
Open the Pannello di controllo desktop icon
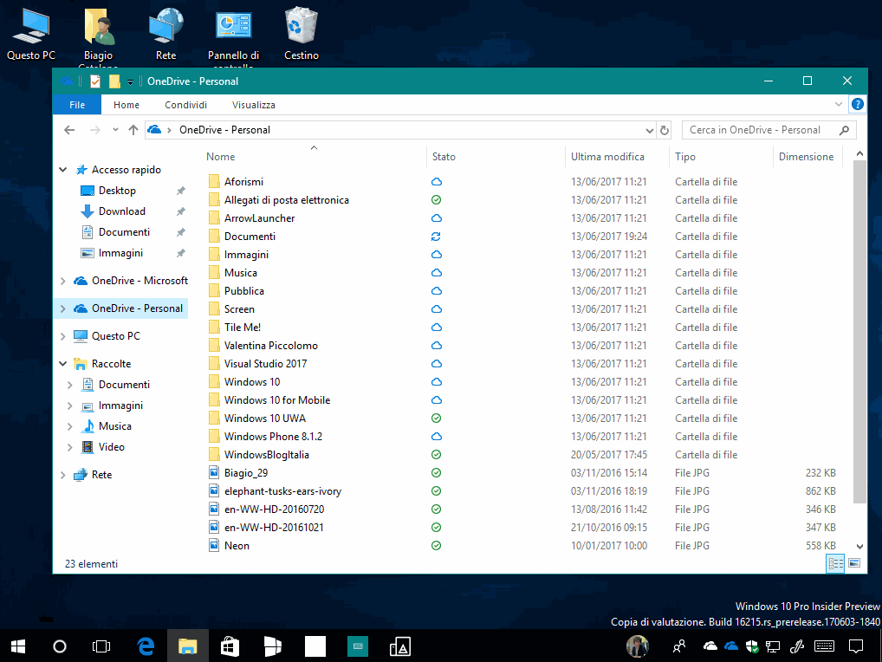[x=233, y=36]
